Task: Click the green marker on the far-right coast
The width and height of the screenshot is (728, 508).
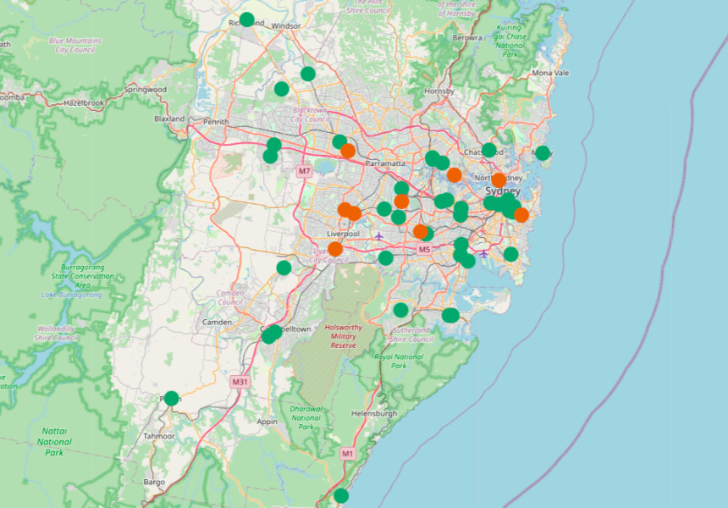Action: 543,153
